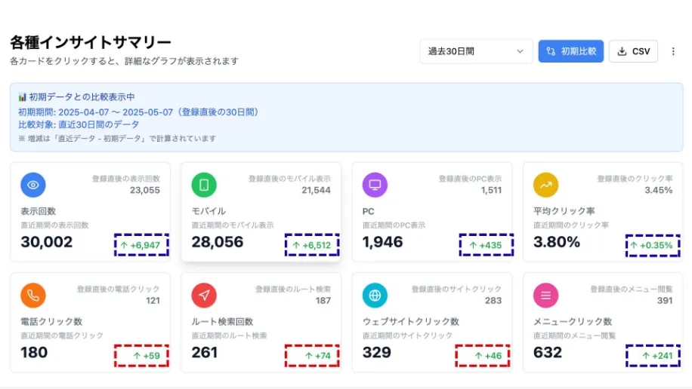Viewport: 692px width, 389px height.
Task: Click the red route navigation icon
Action: click(x=204, y=295)
